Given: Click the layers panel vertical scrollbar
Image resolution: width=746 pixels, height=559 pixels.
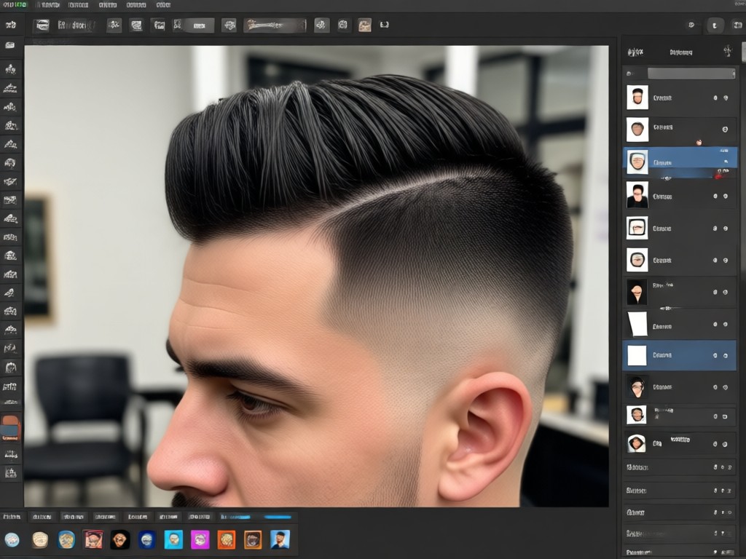Looking at the screenshot, I should (743, 52).
